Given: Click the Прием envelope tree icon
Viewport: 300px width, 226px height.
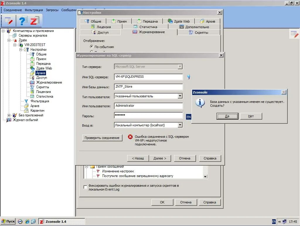Looking at the screenshot, I should (x=32, y=59).
